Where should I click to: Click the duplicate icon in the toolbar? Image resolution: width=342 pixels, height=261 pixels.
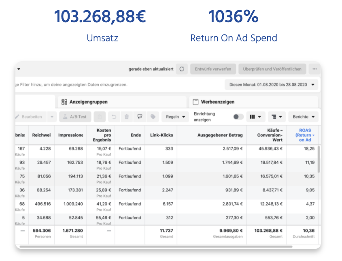click(x=100, y=117)
